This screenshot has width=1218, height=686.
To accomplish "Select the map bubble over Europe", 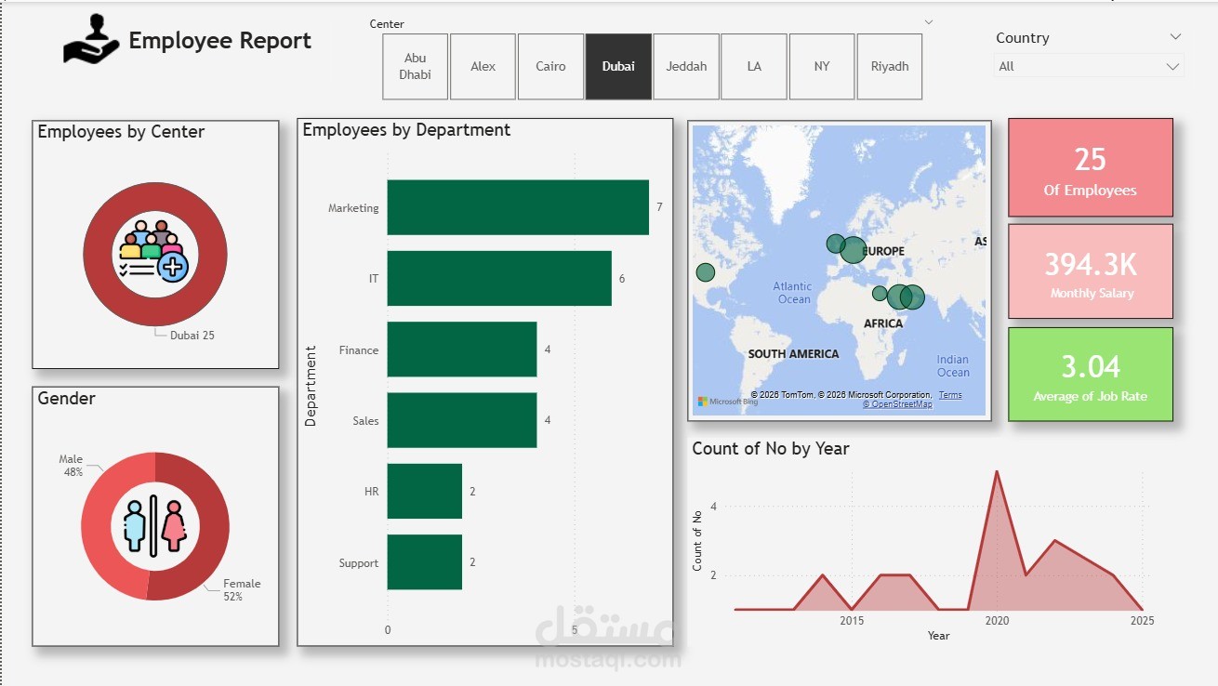I will pos(852,250).
